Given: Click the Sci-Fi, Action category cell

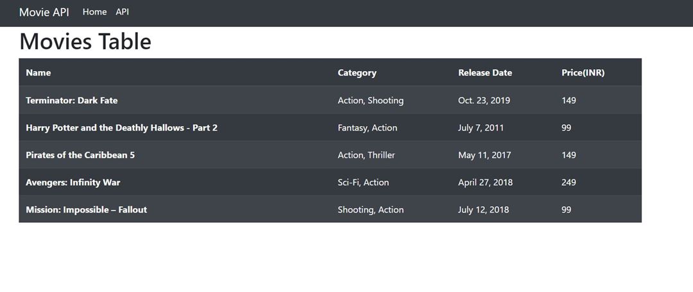Looking at the screenshot, I should click(x=363, y=182).
